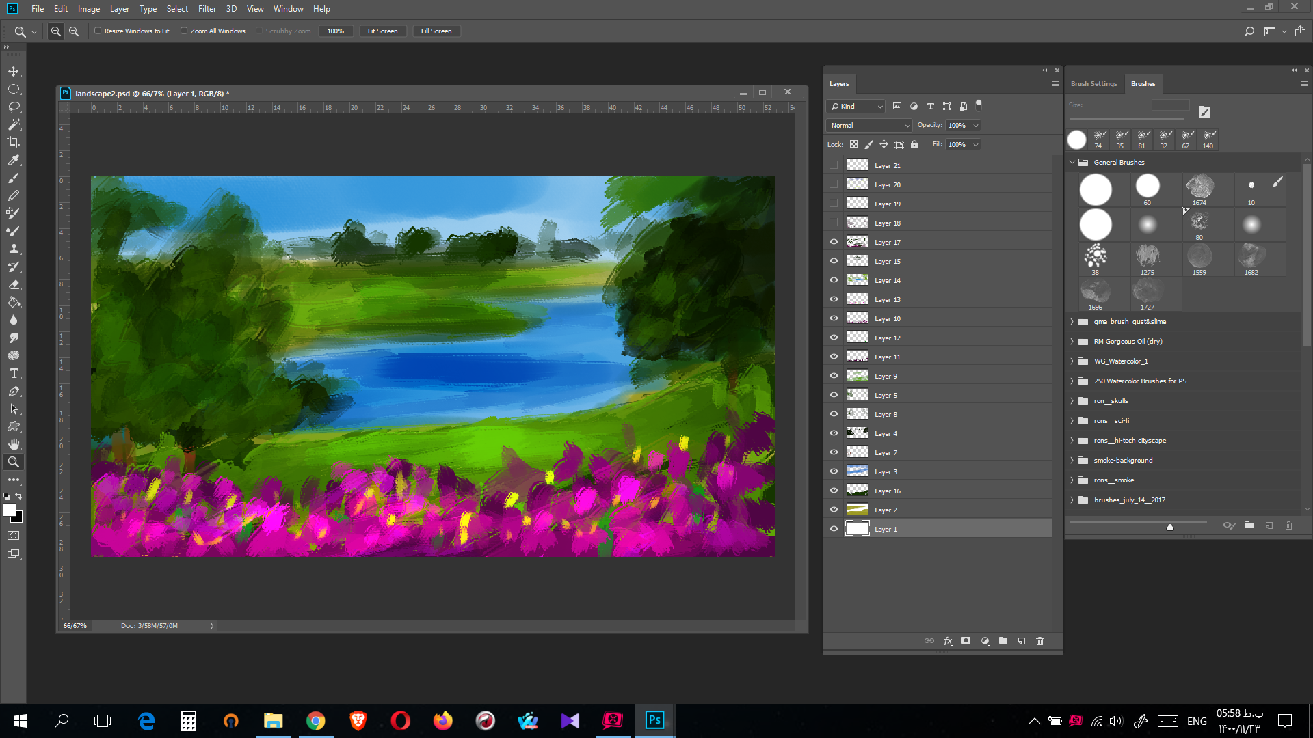1313x738 pixels.
Task: Expand the RM Gorgeous Oil (dry) folder
Action: click(1072, 342)
